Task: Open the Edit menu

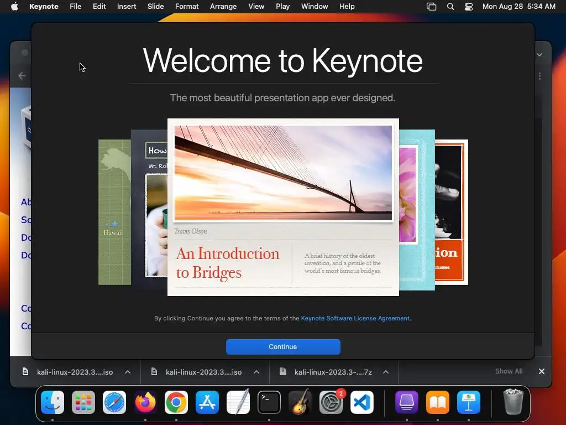Action: click(99, 7)
